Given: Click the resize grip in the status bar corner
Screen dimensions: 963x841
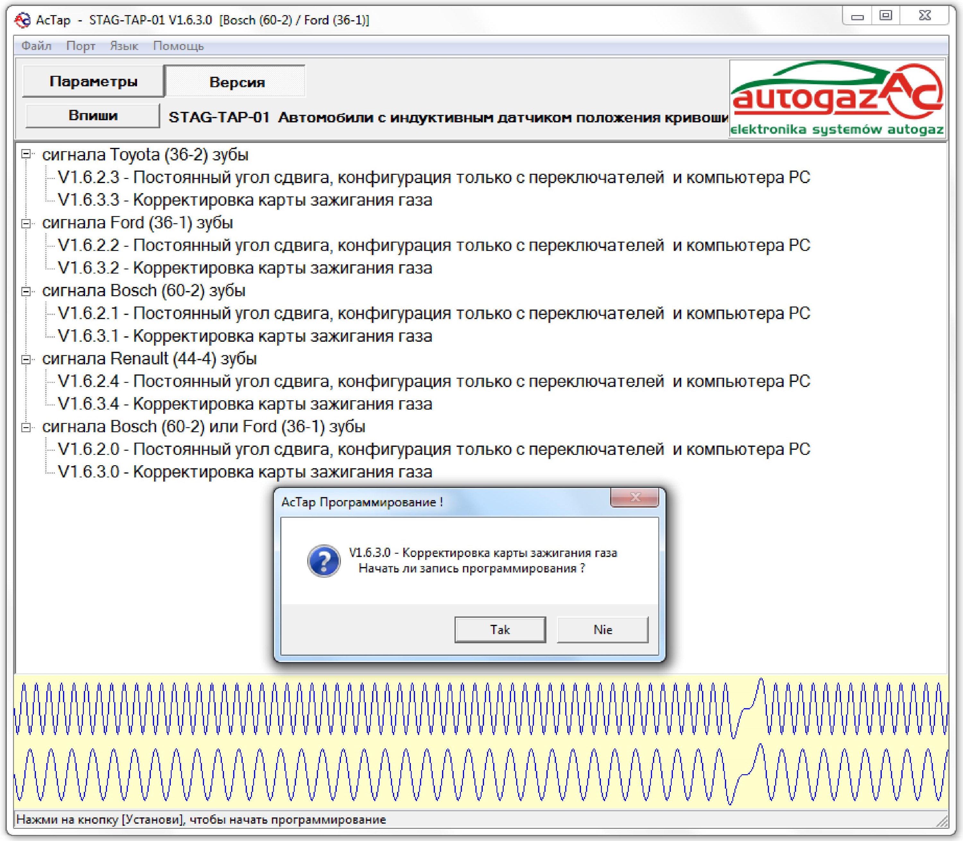Looking at the screenshot, I should click(941, 821).
